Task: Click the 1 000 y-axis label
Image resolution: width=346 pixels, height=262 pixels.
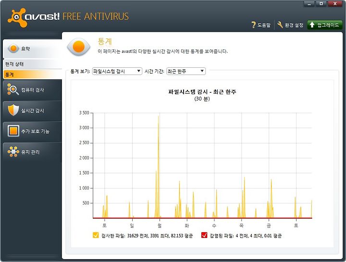Action: (84, 188)
